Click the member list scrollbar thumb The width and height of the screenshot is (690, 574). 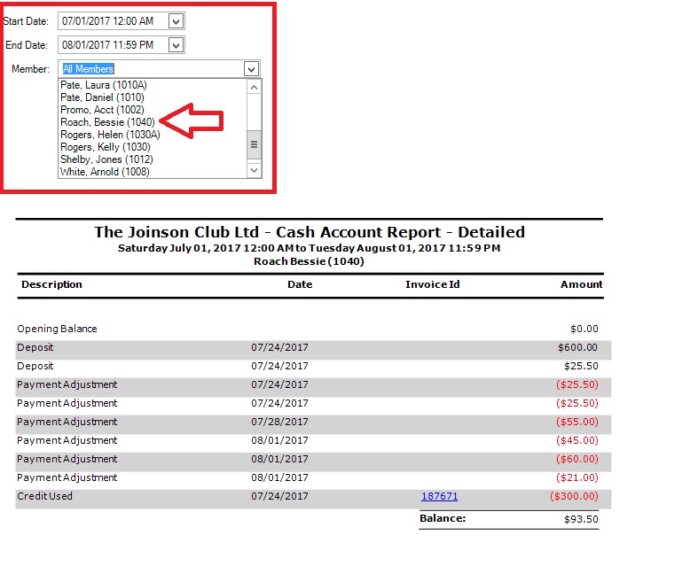pos(255,143)
